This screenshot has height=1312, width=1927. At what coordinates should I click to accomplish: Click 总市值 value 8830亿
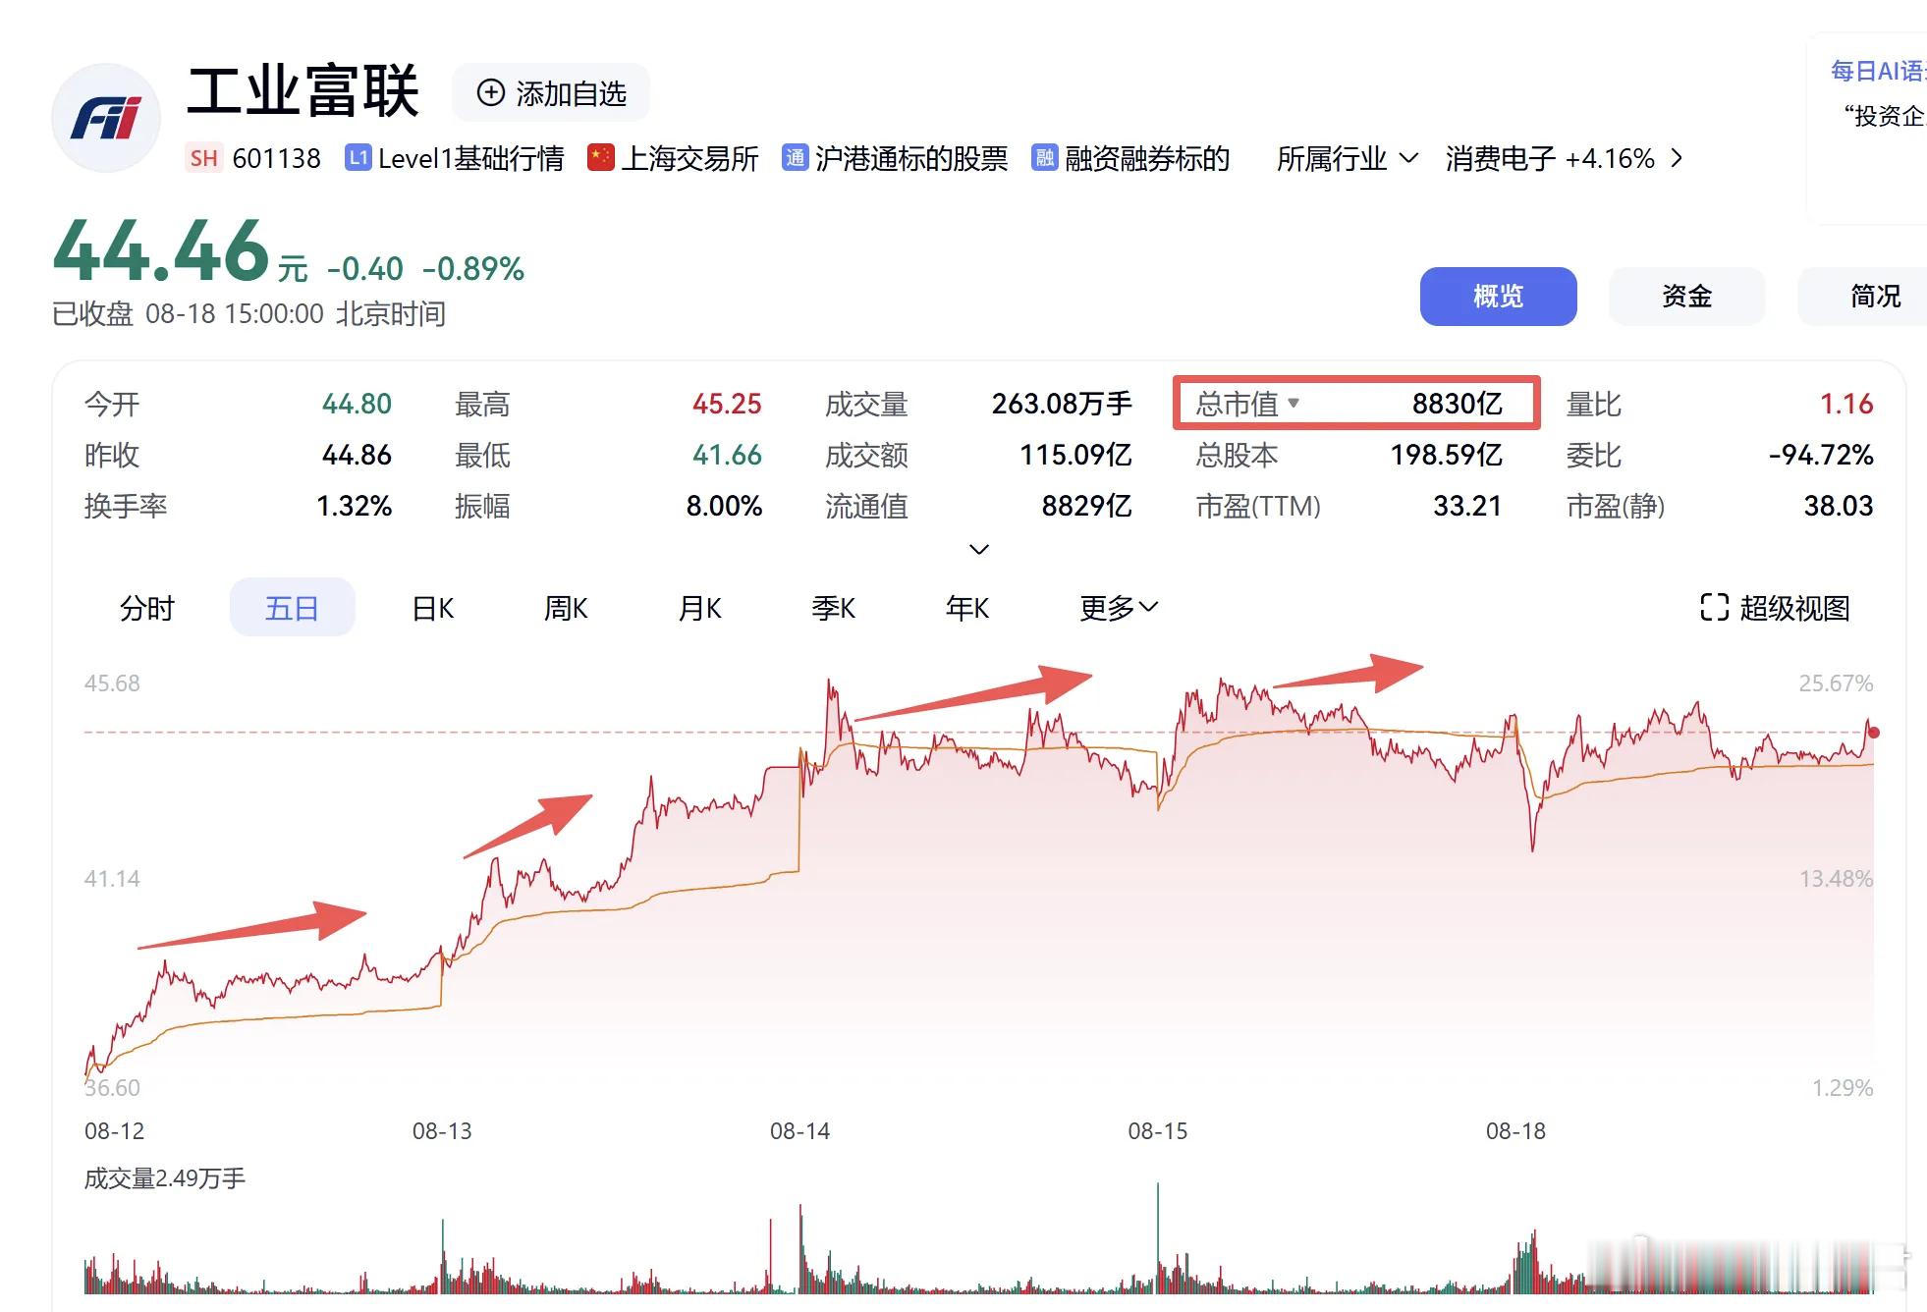coord(1458,404)
